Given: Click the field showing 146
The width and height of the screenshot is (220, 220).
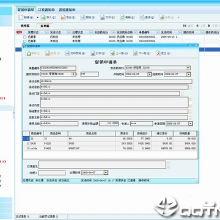Looking at the screenshot, I should [90, 74].
